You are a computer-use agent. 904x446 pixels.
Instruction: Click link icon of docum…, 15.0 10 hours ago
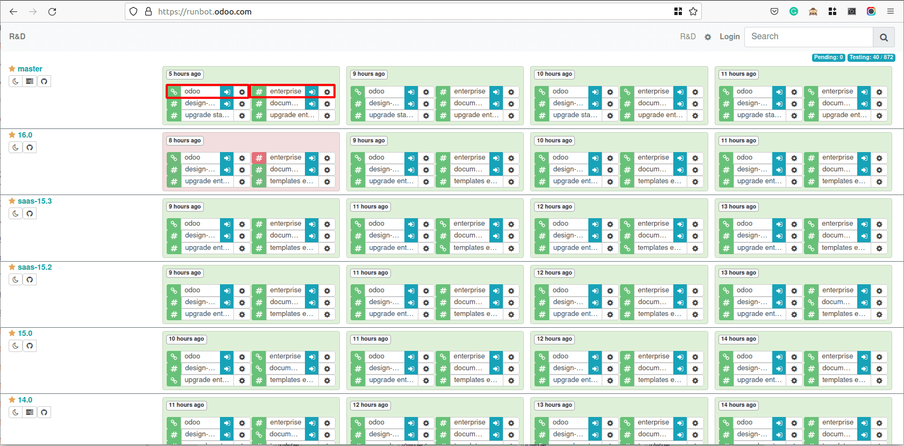(x=259, y=368)
